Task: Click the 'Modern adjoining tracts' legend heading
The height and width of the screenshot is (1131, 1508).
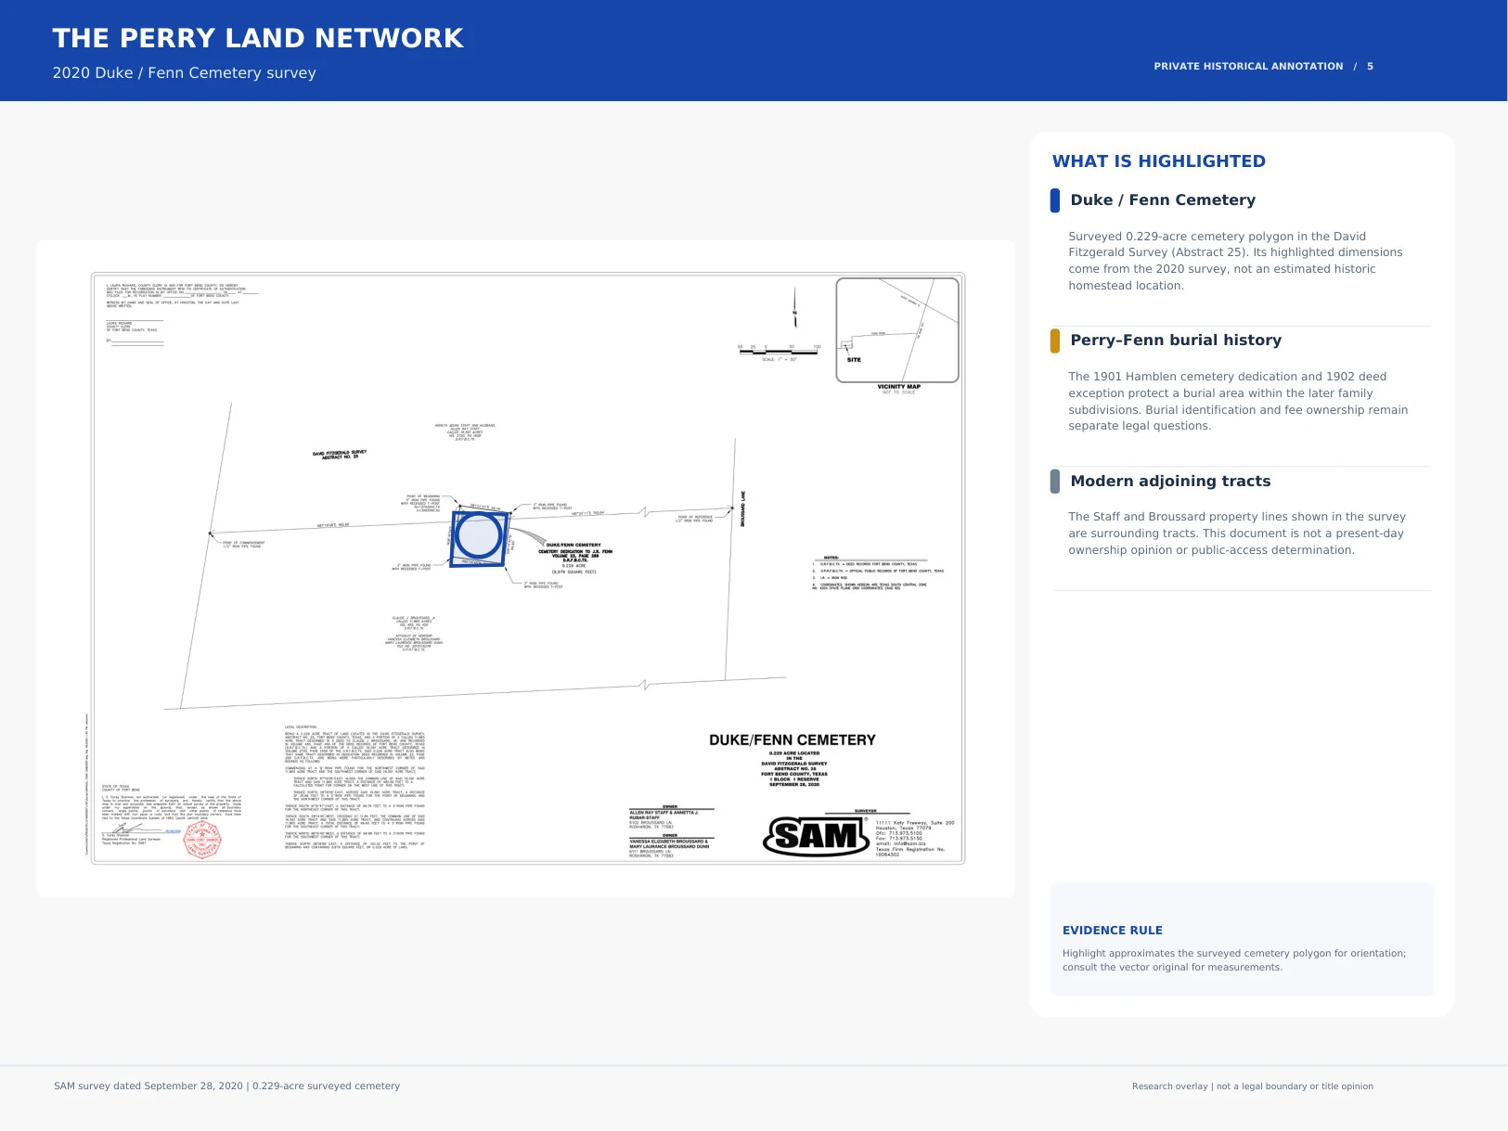Action: tap(1170, 482)
